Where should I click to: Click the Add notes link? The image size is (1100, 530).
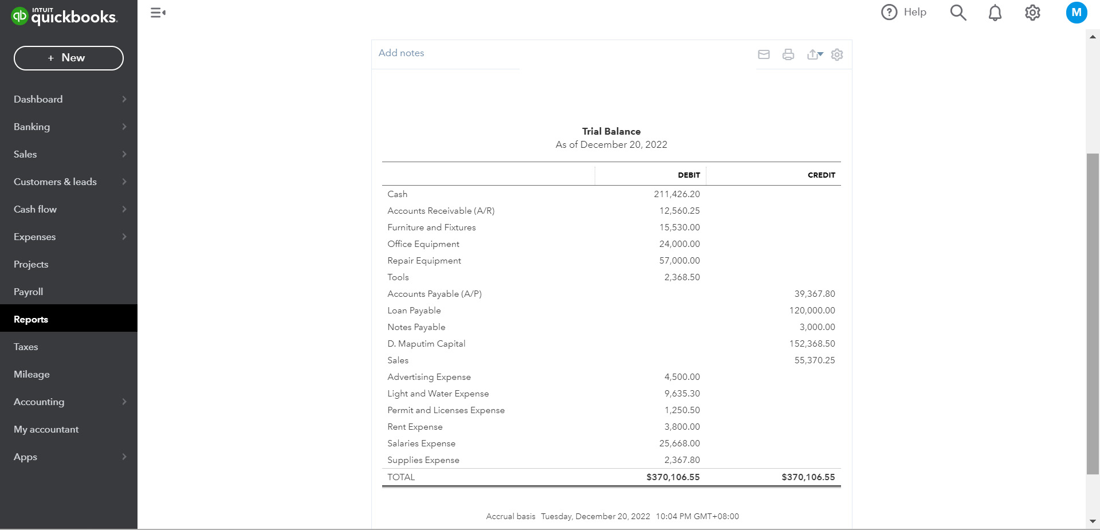pyautogui.click(x=401, y=53)
